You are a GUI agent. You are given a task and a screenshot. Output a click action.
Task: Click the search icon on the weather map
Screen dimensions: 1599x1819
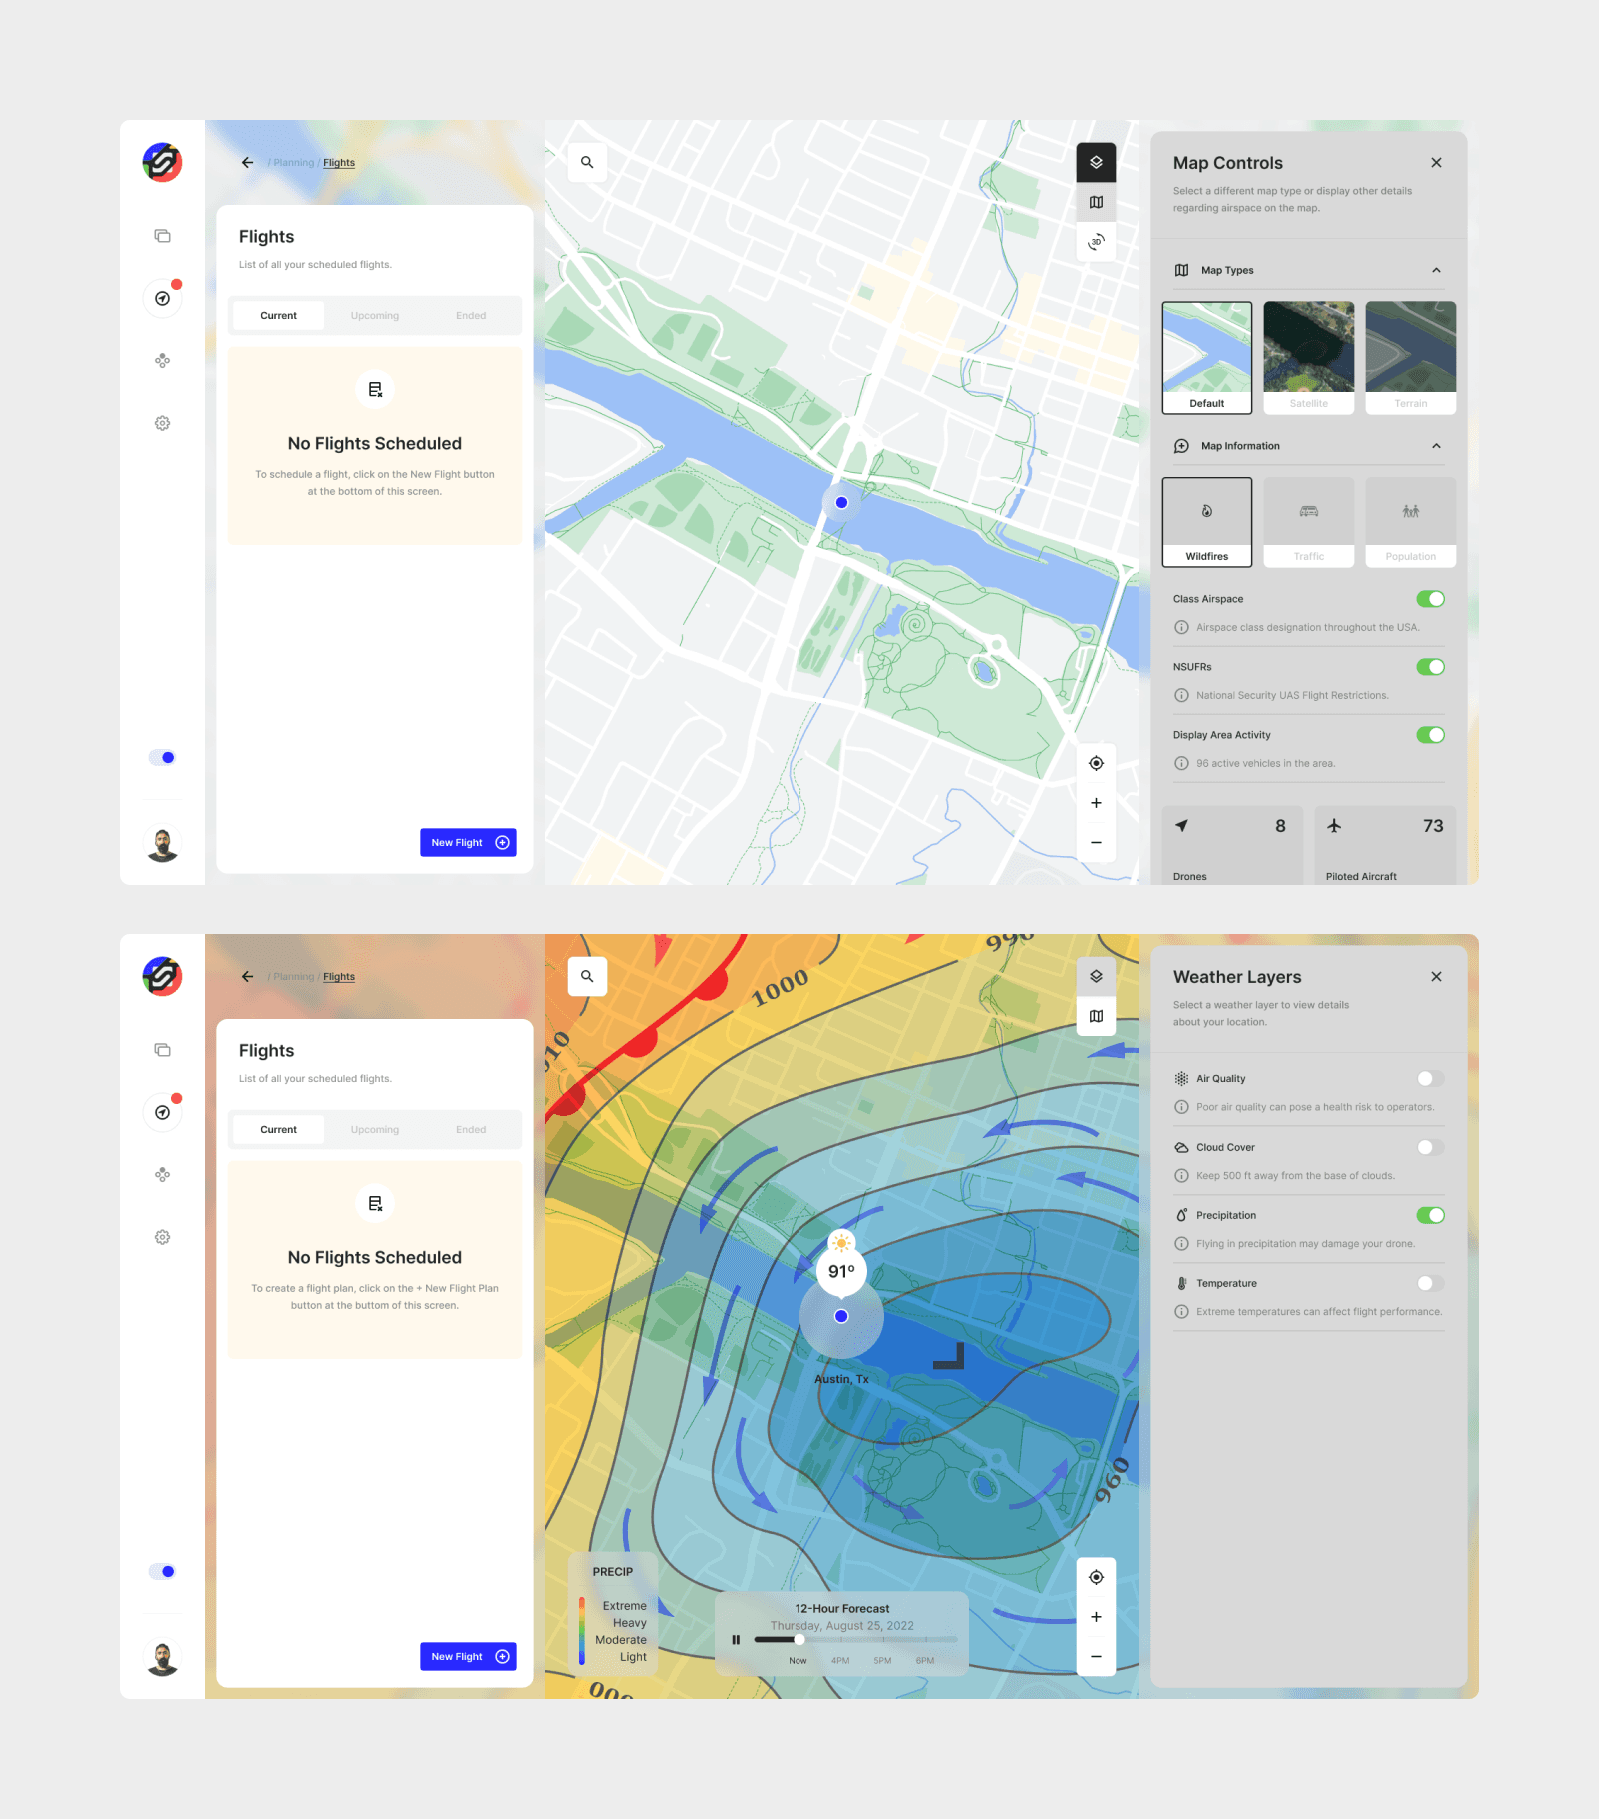click(x=587, y=976)
